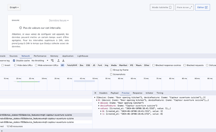216x132 pixels.
Task: Collapse the JSON item 0 arrow
Action: click(x=97, y=100)
